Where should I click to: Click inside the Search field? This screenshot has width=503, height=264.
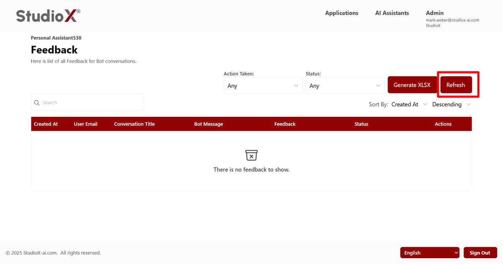pos(84,102)
